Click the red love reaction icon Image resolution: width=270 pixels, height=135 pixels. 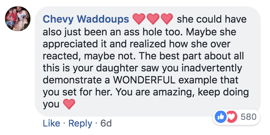(232, 117)
